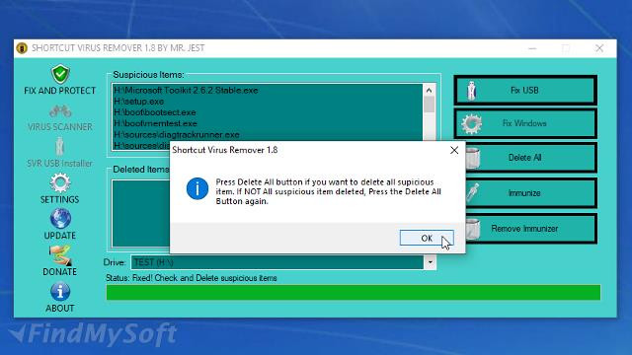Click the gear icon on Fix Windows
632x355 pixels.
point(472,123)
